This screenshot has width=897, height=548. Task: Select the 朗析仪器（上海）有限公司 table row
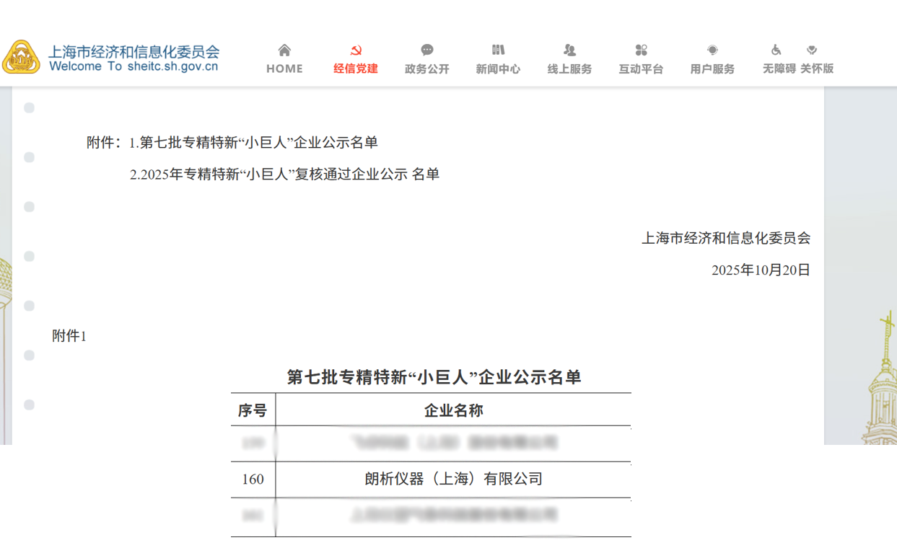452,479
